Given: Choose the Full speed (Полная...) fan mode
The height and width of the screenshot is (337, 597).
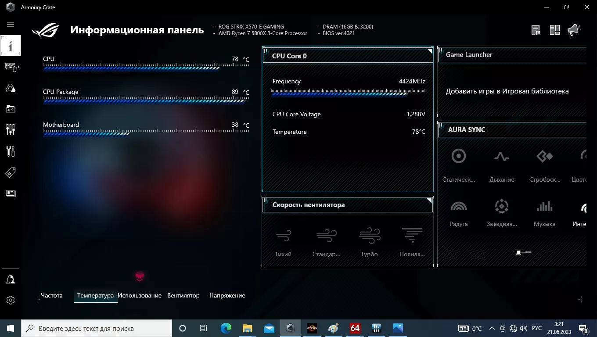Looking at the screenshot, I should [412, 242].
